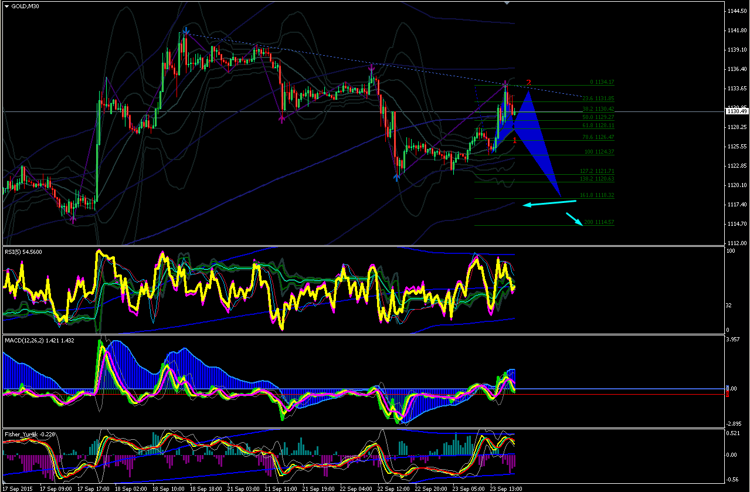Click Fibonacci level 127.2 1121.71

coord(596,171)
